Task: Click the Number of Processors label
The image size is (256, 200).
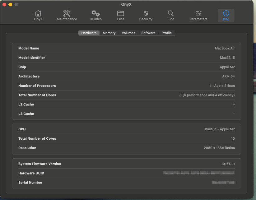Action: tap(37, 86)
